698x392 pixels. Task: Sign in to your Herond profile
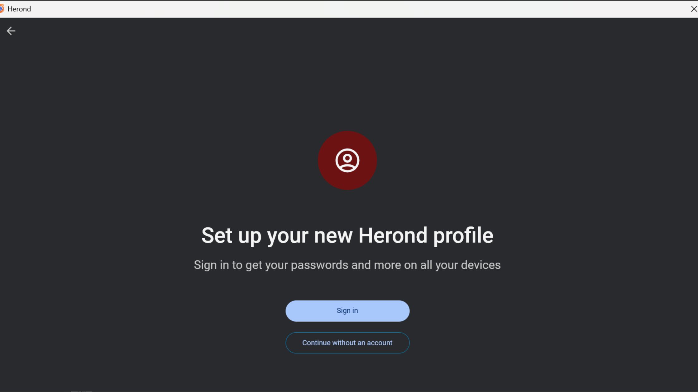(x=347, y=311)
